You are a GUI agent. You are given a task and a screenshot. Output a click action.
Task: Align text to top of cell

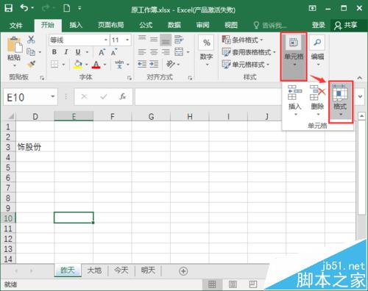click(142, 39)
